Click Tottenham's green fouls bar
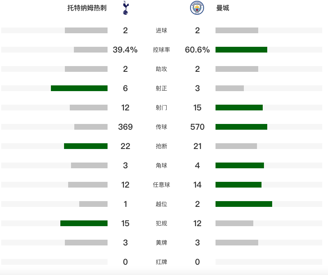The height and width of the screenshot is (275, 328). [x=84, y=223]
